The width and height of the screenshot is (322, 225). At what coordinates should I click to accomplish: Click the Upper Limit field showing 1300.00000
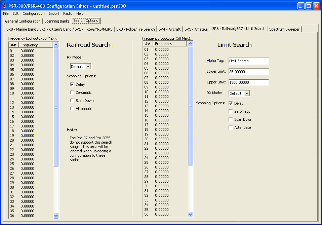248,82
